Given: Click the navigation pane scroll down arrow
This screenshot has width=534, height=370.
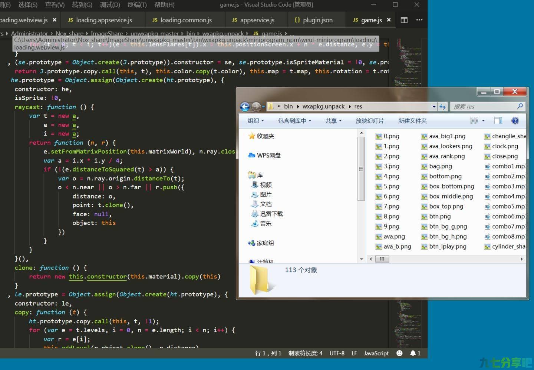Looking at the screenshot, I should tap(362, 259).
